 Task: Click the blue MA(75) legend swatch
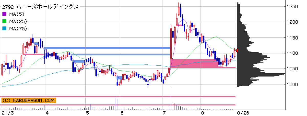4,29
